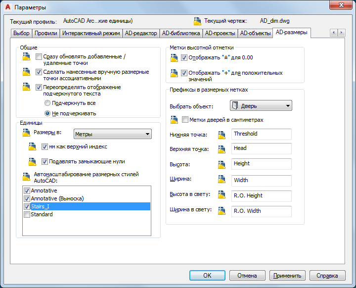
Task: Click drawing icon in 'Верхняя точка' row
Action: [x=222, y=149]
